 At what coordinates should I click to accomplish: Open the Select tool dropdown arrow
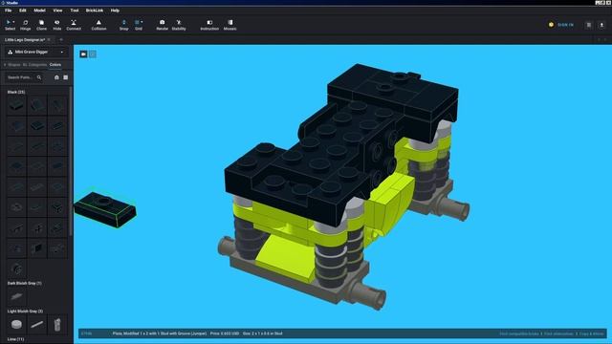click(x=13, y=22)
